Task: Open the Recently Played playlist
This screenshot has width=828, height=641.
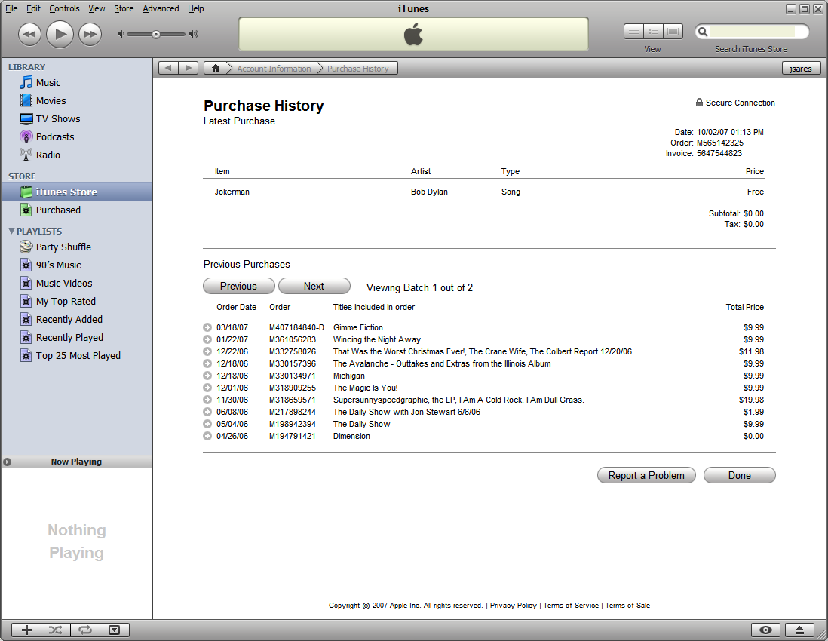Action: tap(61, 337)
